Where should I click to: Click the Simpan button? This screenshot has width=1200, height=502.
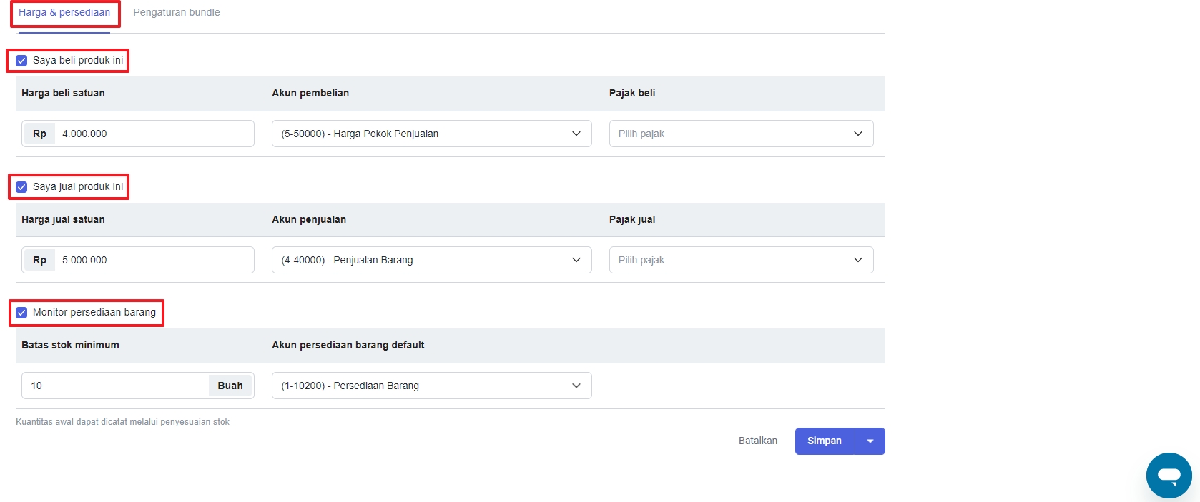[x=825, y=441]
